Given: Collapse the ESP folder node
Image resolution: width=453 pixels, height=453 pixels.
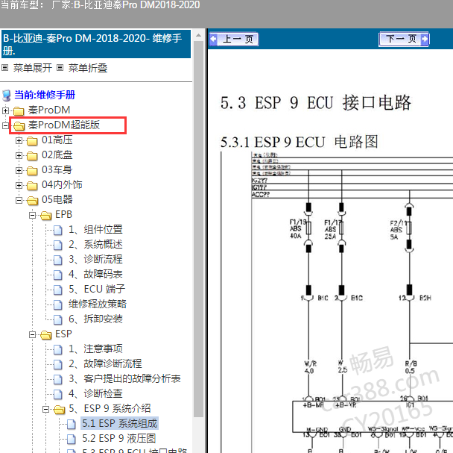Looking at the screenshot, I should click(32, 335).
